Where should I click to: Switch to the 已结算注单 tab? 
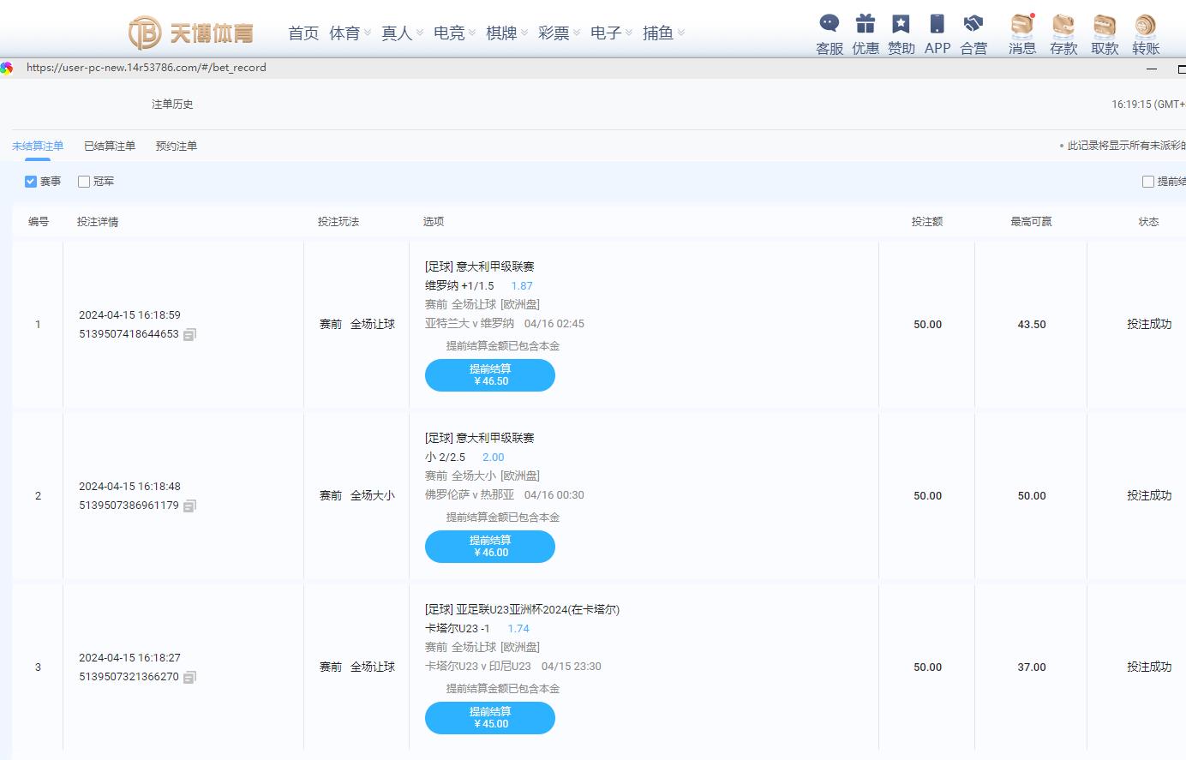(110, 147)
